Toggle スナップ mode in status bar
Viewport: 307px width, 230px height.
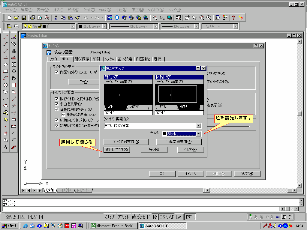pyautogui.click(x=110, y=217)
